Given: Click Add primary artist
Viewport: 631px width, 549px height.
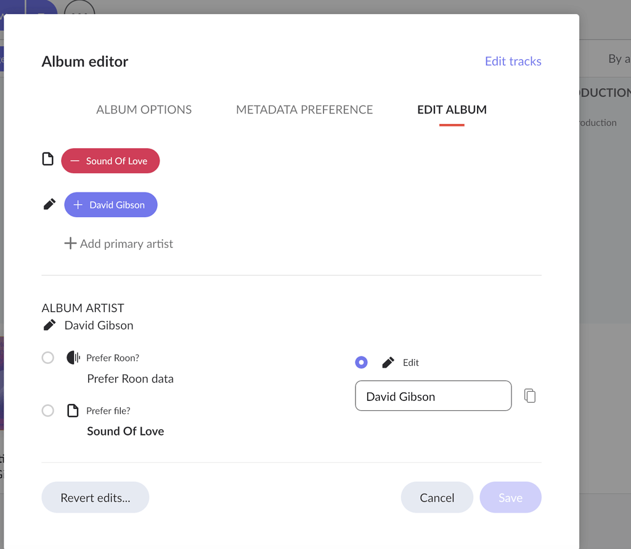Looking at the screenshot, I should (x=118, y=244).
